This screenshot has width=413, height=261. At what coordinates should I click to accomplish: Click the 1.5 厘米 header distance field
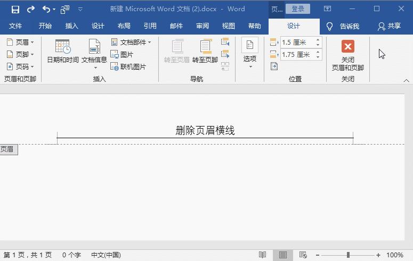298,43
